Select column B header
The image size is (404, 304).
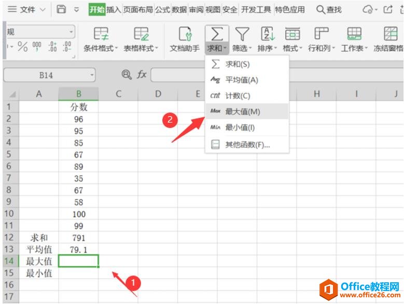pos(79,94)
